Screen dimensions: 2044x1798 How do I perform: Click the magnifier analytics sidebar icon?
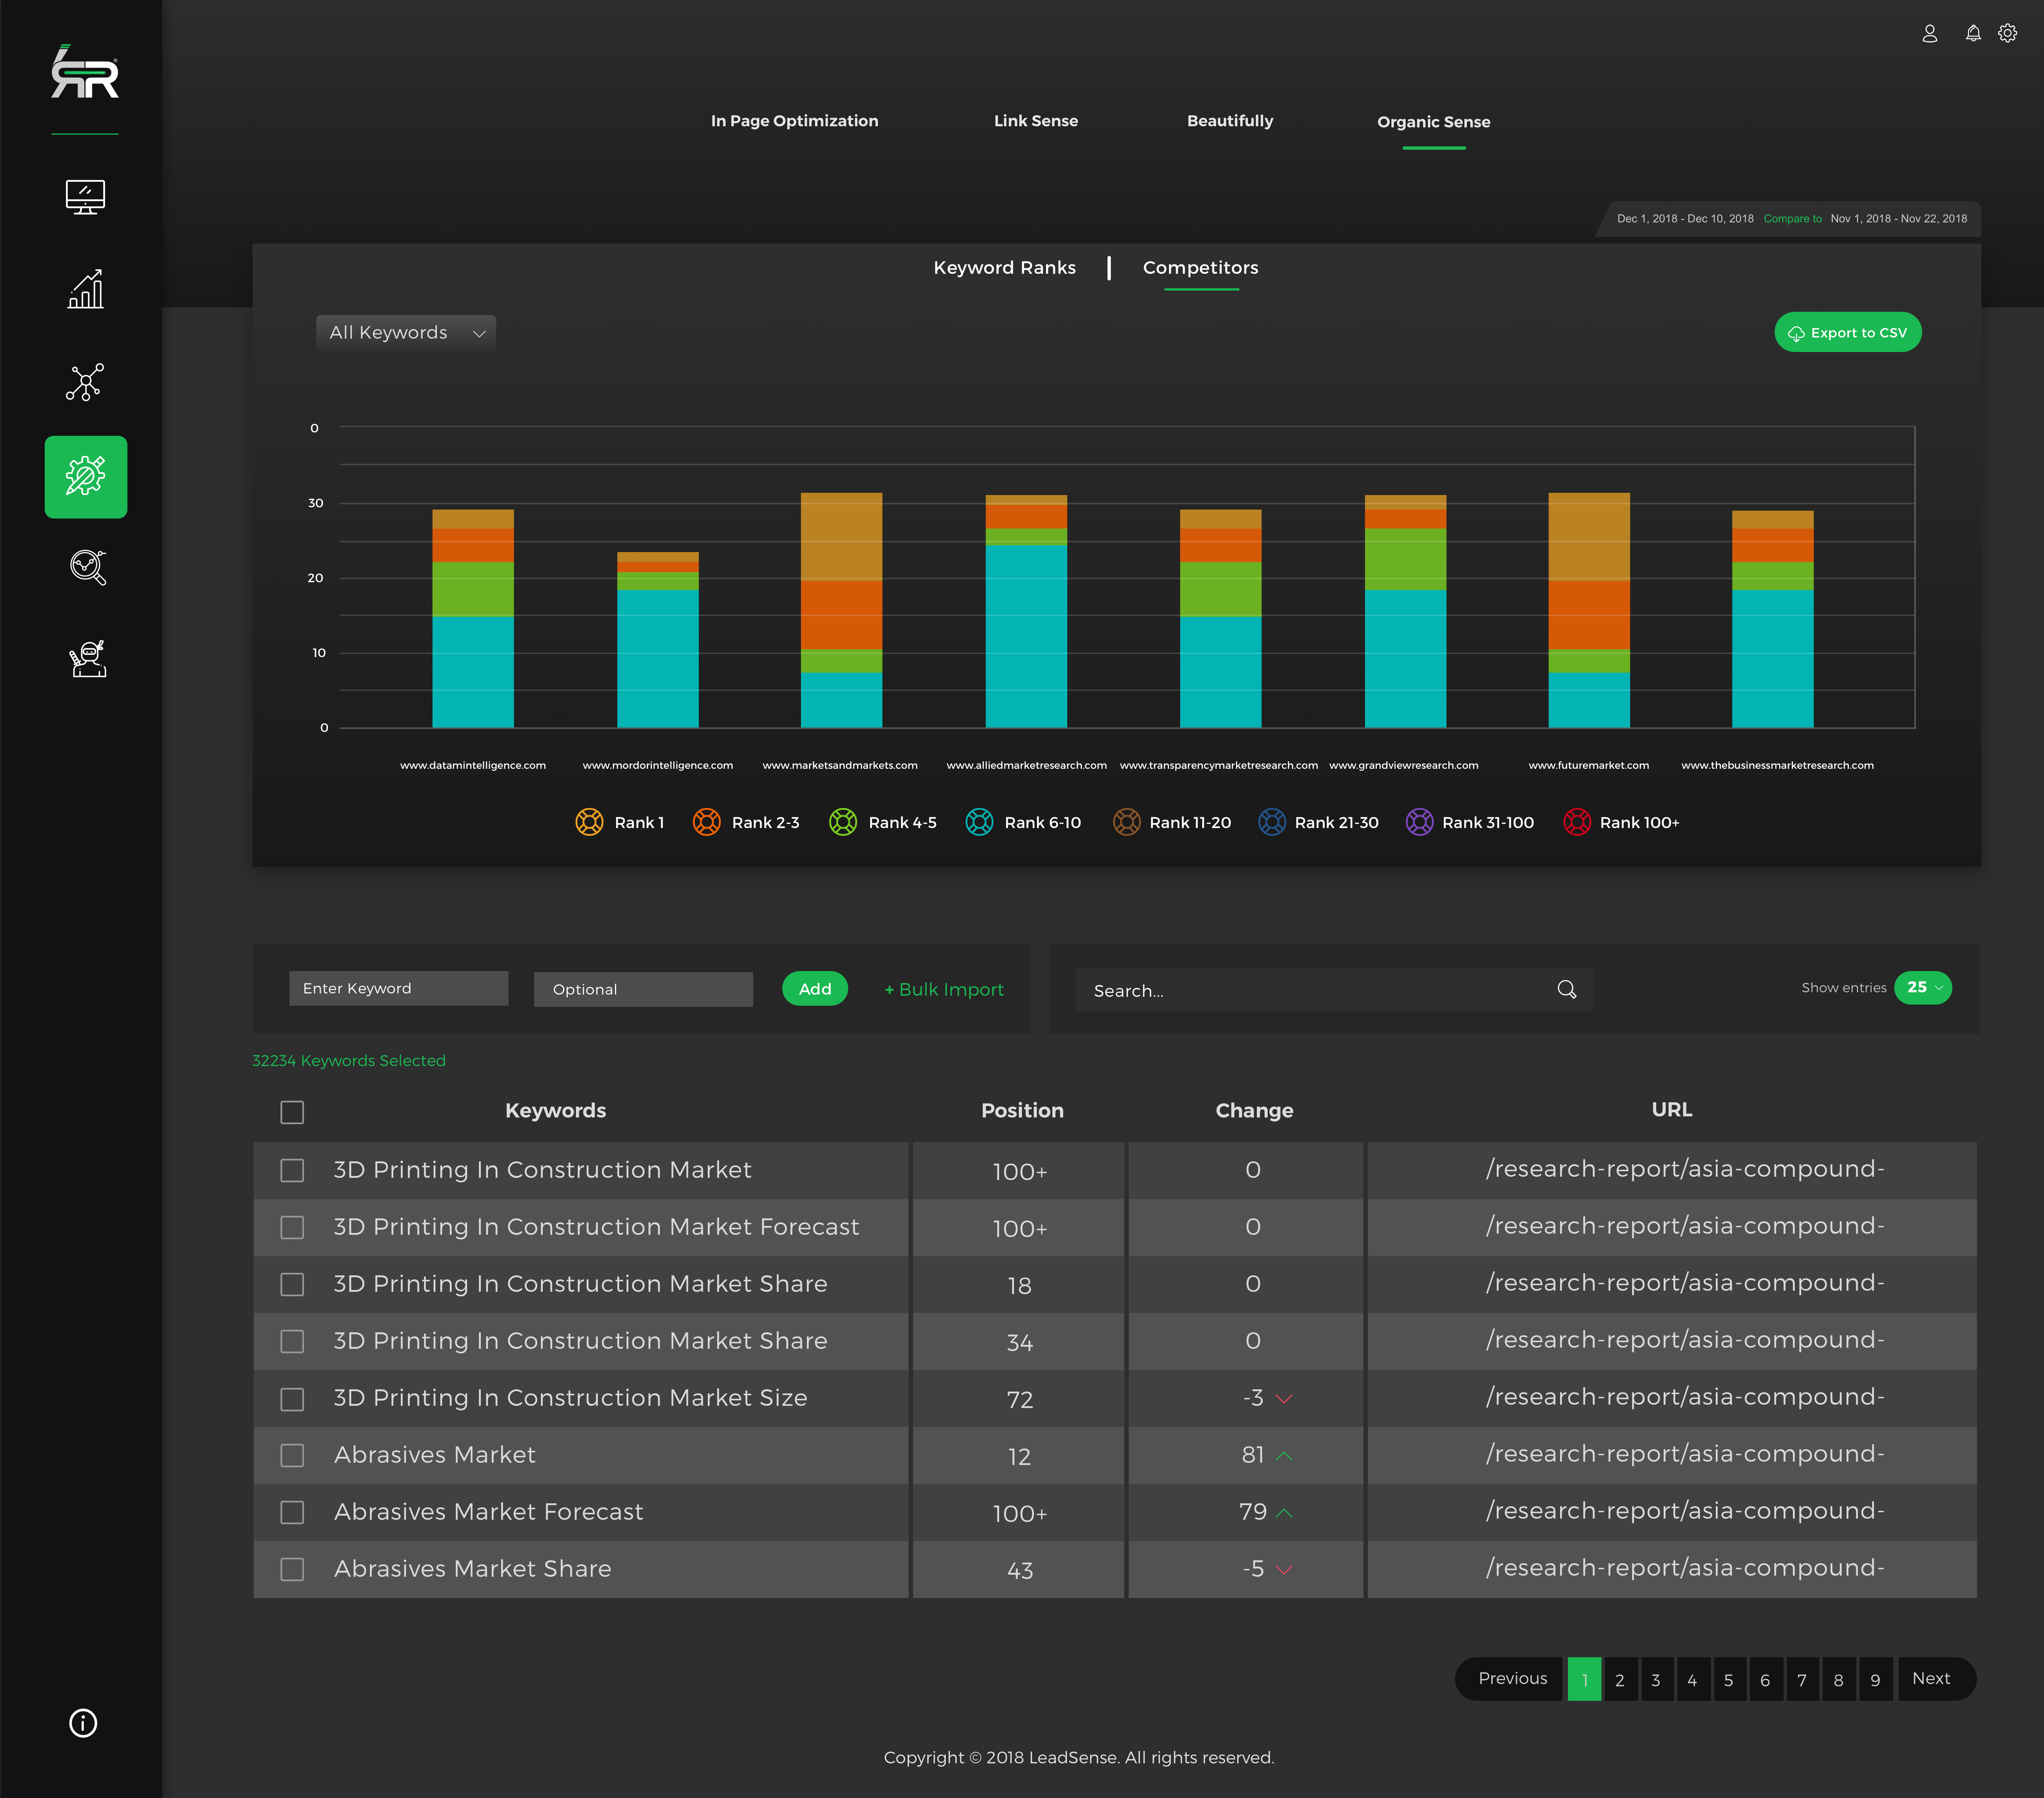87,567
